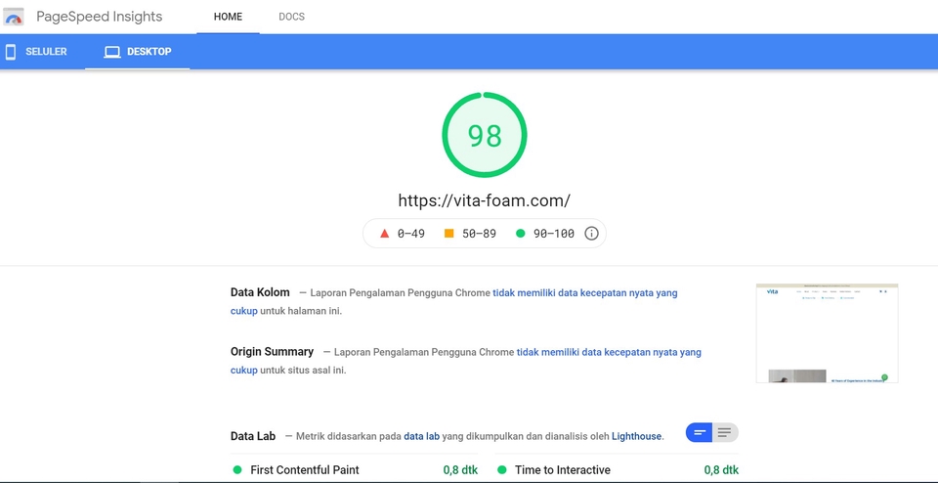Click the First Contentful Paint metric label
Viewport: 938px width, 483px height.
coord(305,470)
